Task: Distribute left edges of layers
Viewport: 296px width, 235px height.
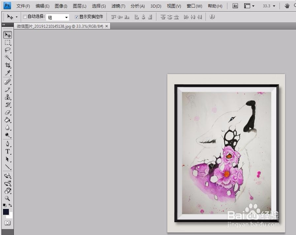Action: (x=186, y=17)
